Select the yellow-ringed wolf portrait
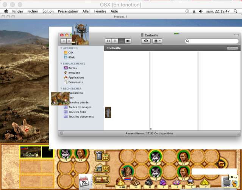Screen dimensions: 242x190 coord(156,156)
